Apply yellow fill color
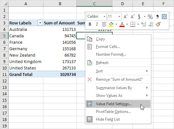This screenshot has width=174, height=129. [x=111, y=24]
